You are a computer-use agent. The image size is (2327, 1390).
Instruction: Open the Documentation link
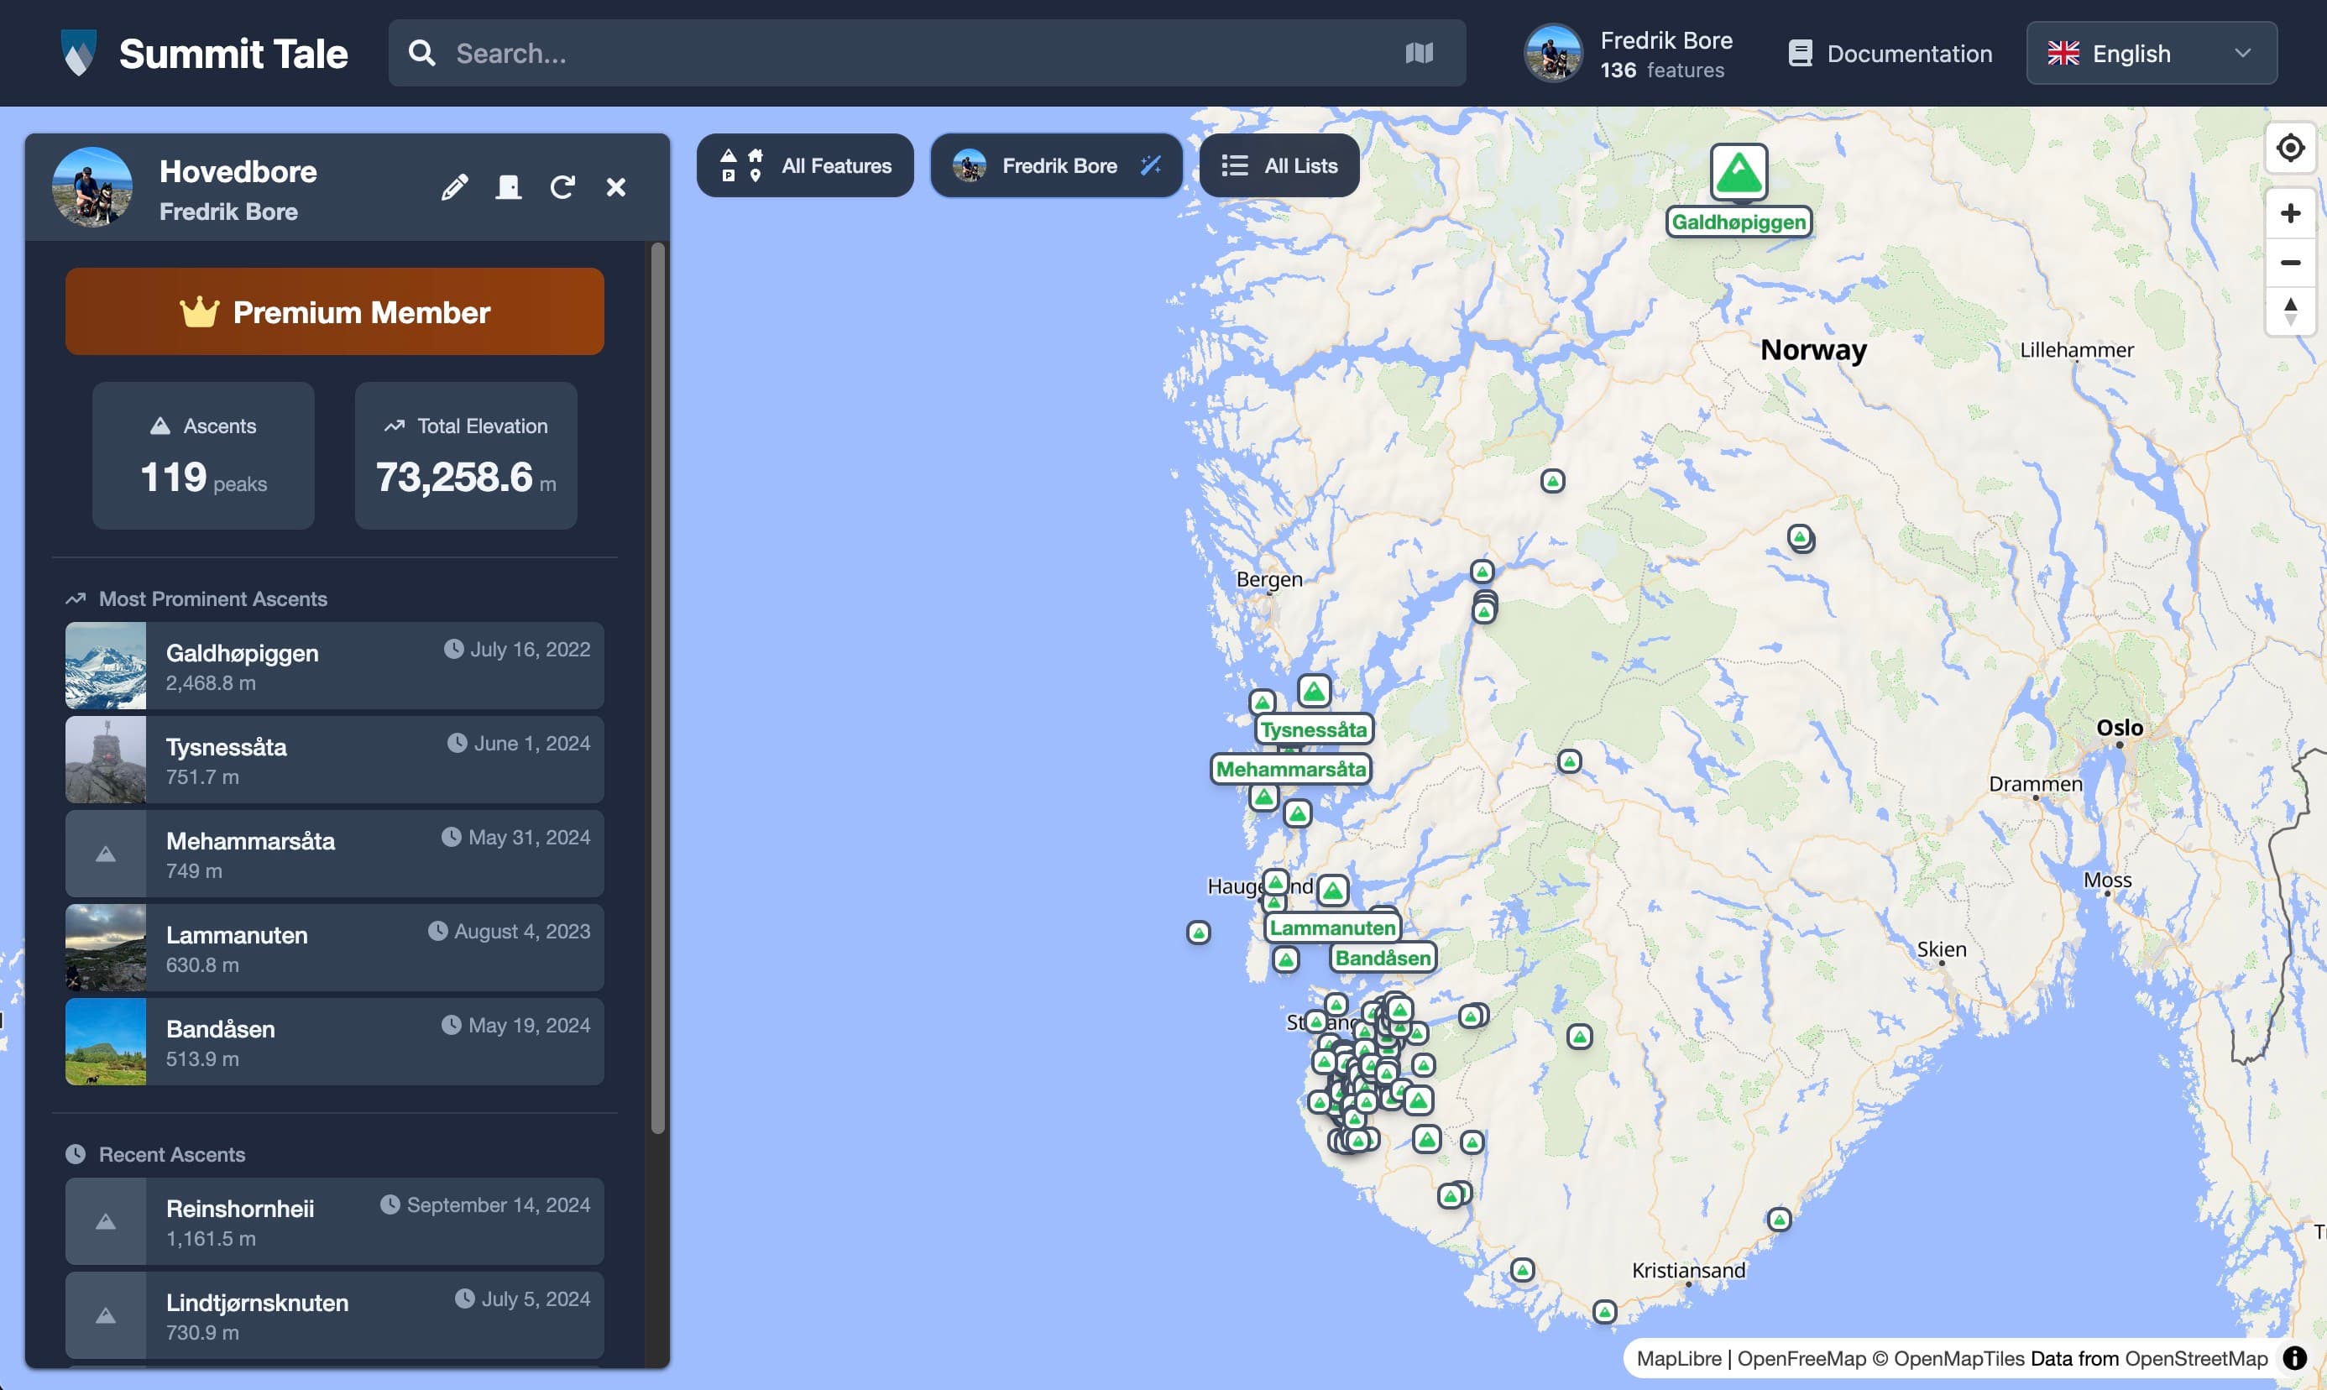[1890, 54]
